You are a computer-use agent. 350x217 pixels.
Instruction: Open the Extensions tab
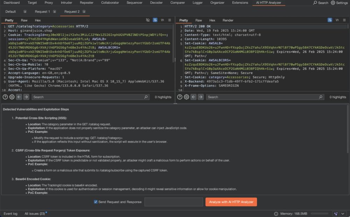click(x=240, y=3)
